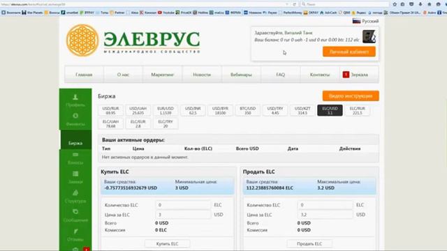Click the Купить ELC submit button
This screenshot has width=447, height=251.
tap(168, 244)
